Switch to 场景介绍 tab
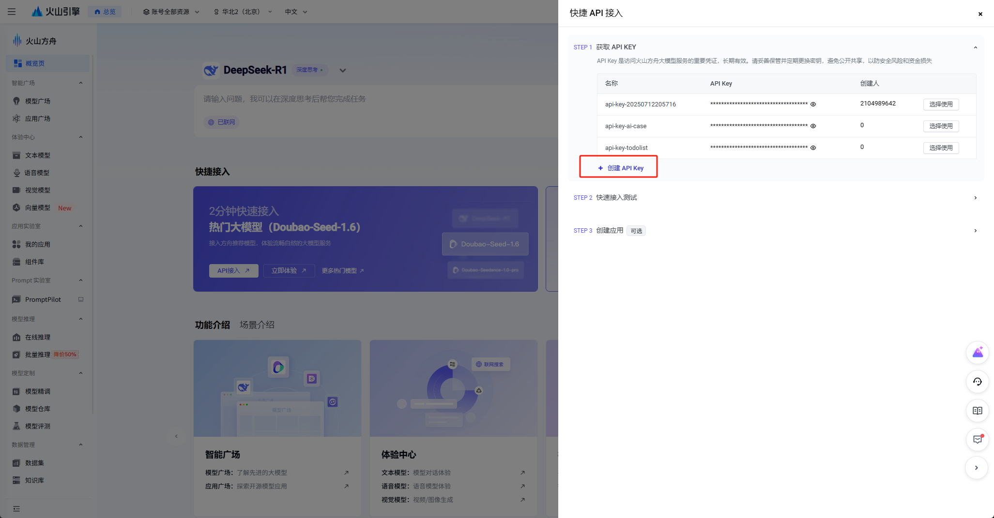This screenshot has height=518, width=994. 257,325
